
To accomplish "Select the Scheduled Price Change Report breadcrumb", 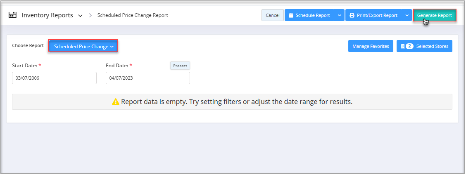I will click(133, 15).
